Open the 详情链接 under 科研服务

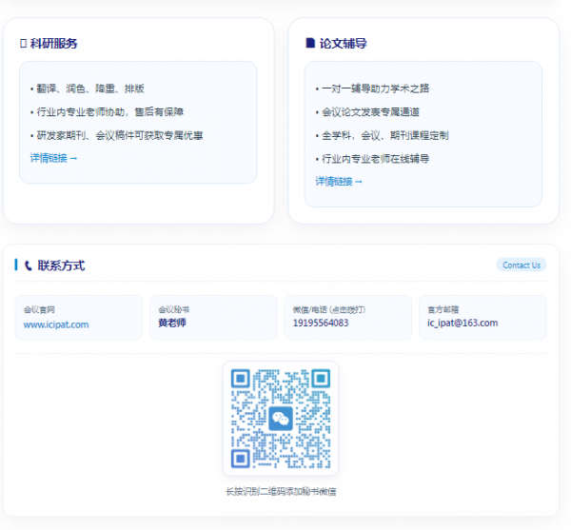(53, 158)
